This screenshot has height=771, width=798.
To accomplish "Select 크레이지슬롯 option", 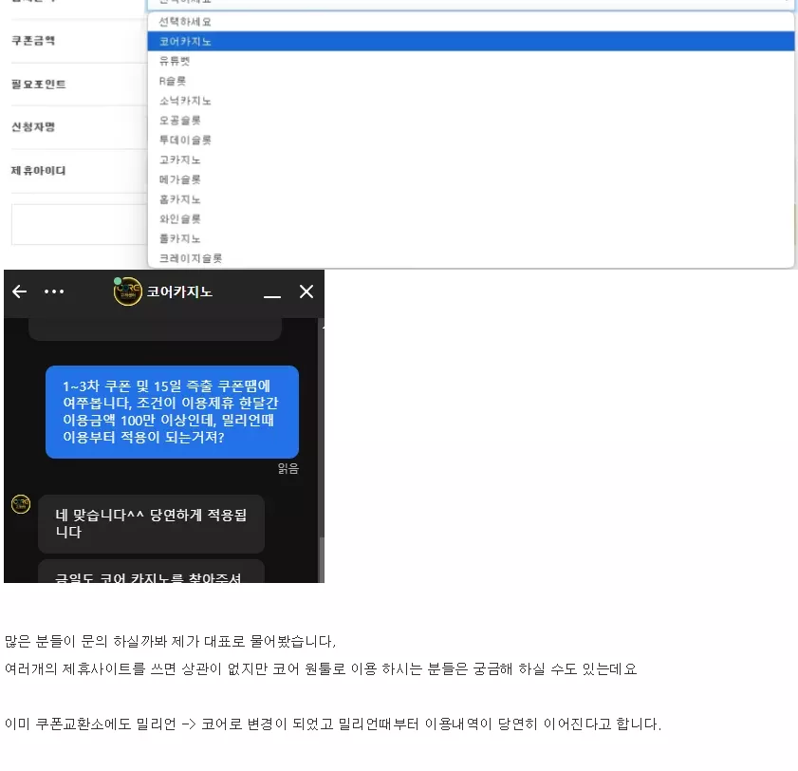I will tap(471, 258).
